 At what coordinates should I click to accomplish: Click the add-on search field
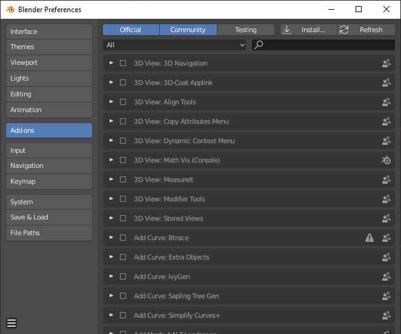(x=323, y=45)
